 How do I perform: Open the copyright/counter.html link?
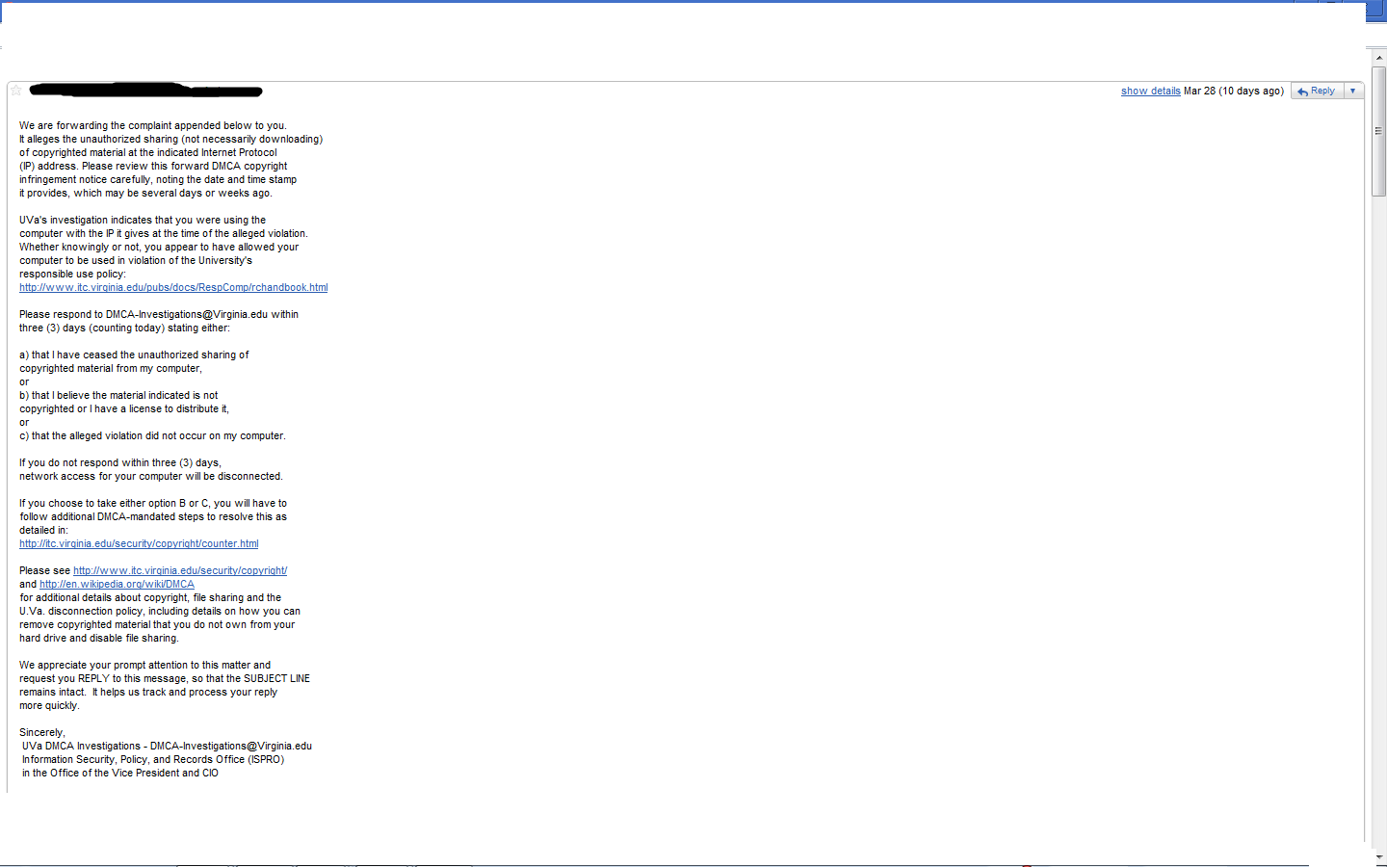[x=139, y=543]
